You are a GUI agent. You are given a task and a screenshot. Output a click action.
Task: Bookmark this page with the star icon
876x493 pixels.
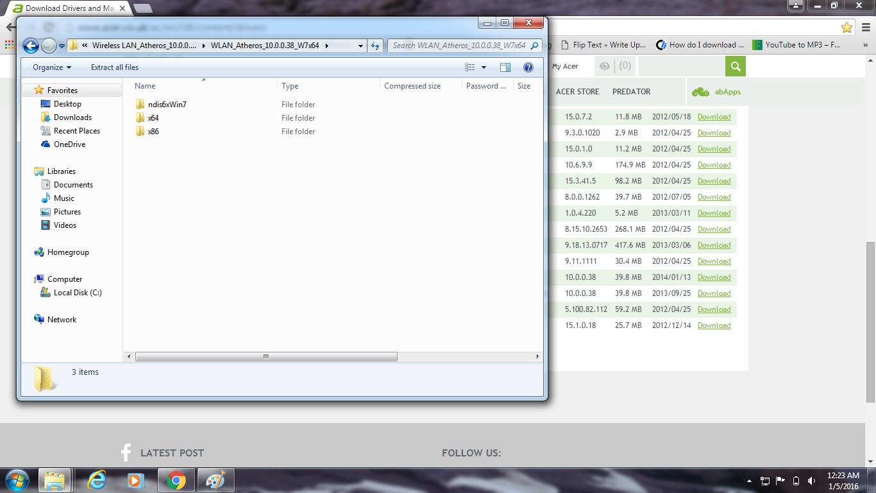click(847, 28)
